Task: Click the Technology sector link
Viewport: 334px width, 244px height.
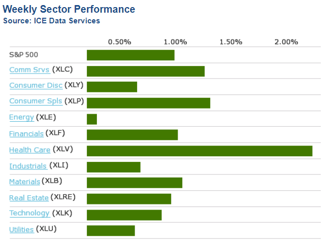Action: point(29,213)
